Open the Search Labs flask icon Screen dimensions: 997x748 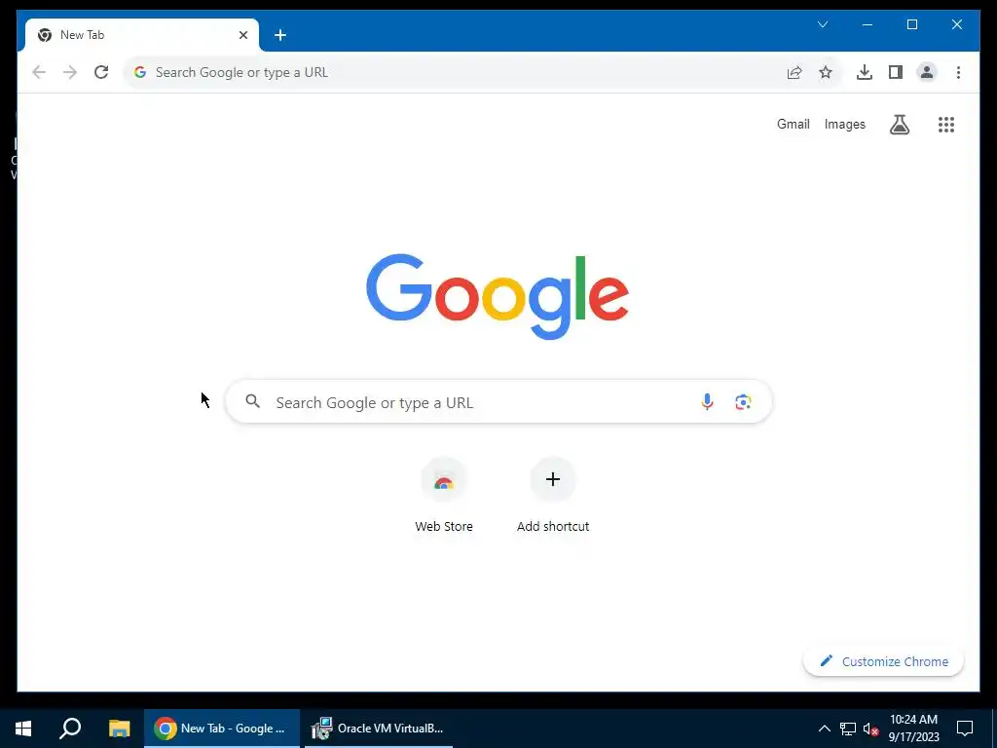pos(899,125)
